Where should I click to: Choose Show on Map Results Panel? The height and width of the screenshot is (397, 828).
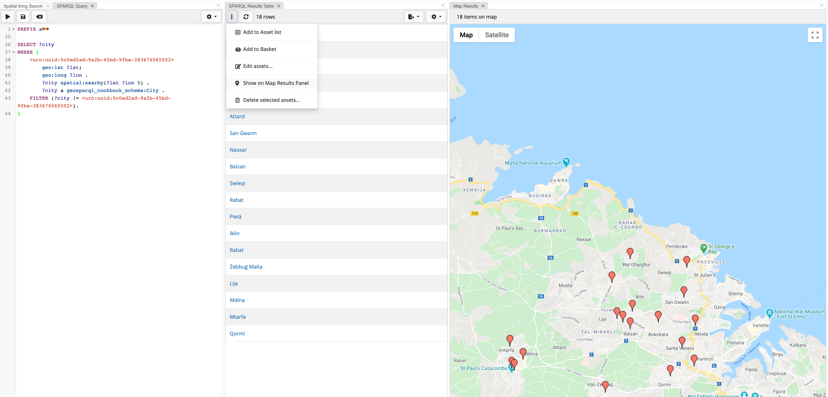tap(276, 83)
